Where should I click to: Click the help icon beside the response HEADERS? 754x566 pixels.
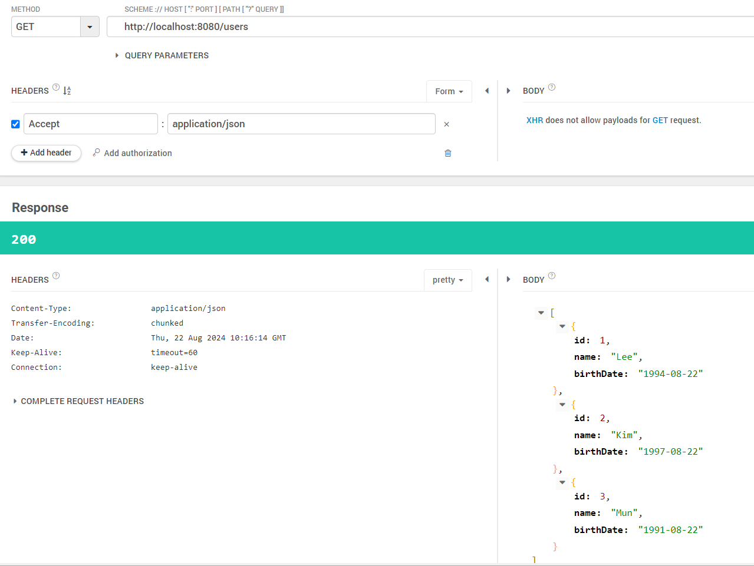(55, 276)
